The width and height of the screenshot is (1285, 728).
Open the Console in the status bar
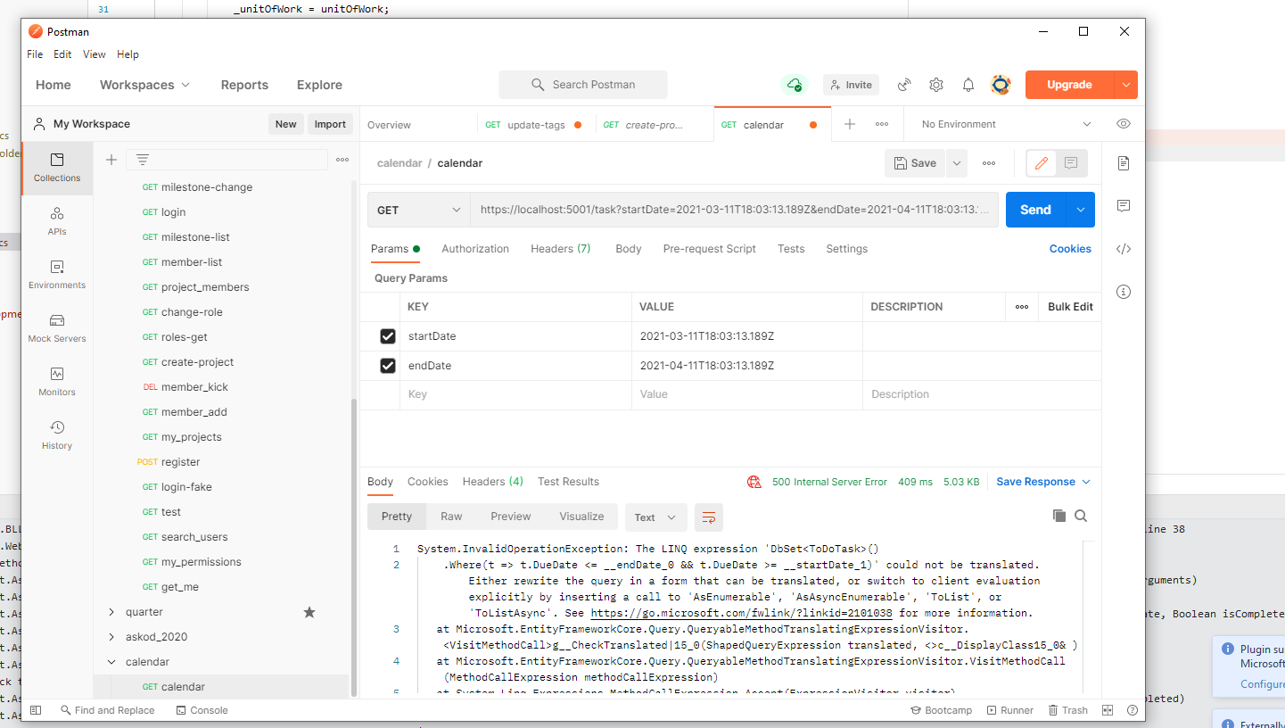tap(202, 710)
